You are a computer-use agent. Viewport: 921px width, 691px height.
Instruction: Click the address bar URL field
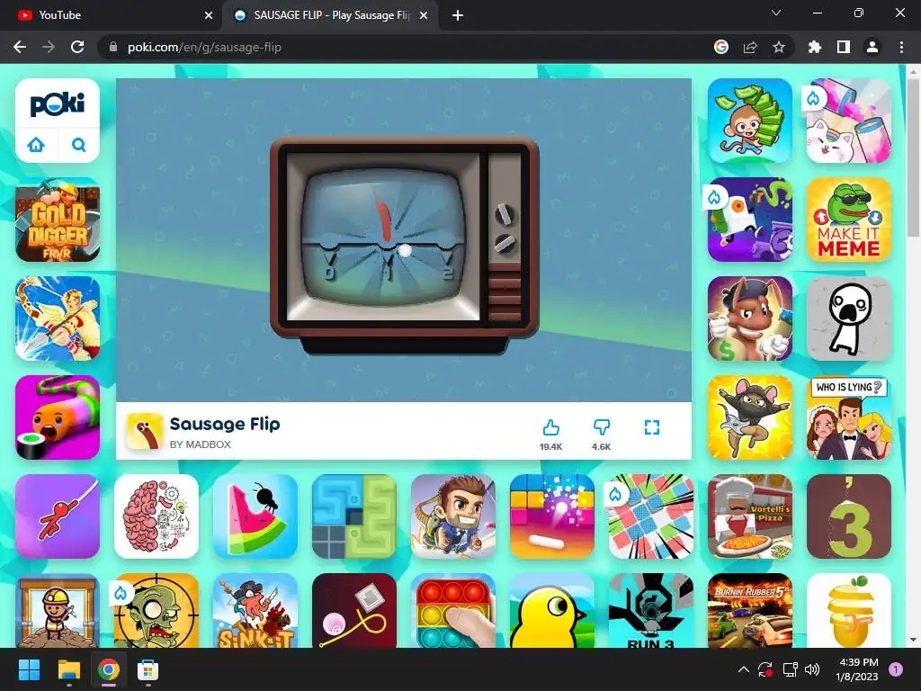pyautogui.click(x=406, y=47)
